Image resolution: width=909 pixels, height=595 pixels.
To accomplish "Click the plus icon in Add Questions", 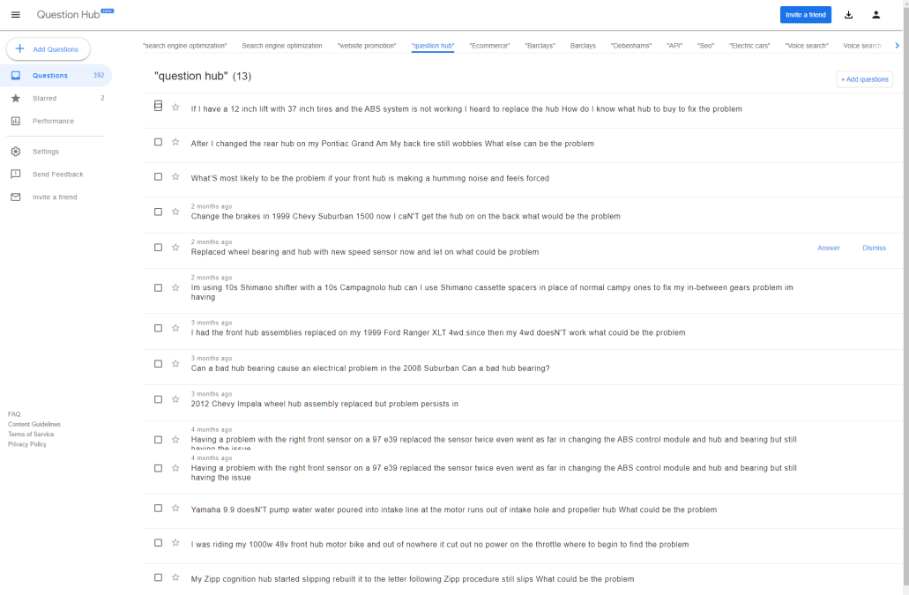I will coord(19,48).
